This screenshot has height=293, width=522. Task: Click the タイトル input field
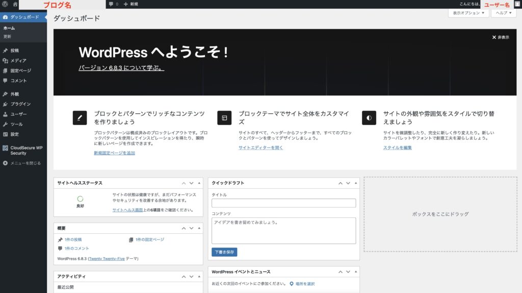point(283,203)
